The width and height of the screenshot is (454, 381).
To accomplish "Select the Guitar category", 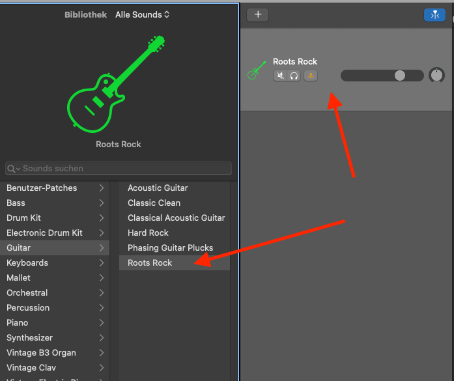I will click(55, 248).
